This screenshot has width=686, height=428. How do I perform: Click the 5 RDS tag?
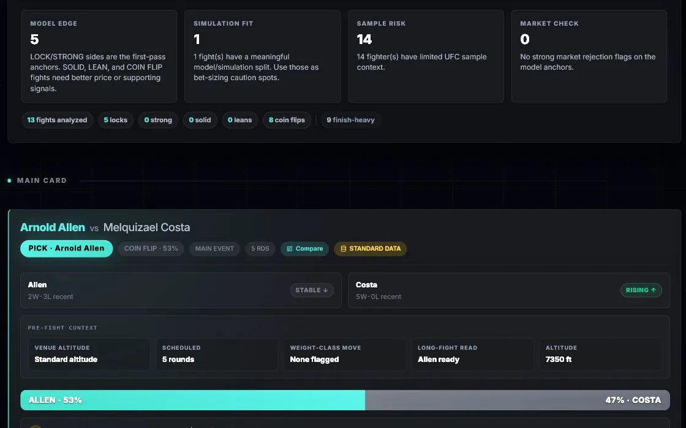pos(260,248)
